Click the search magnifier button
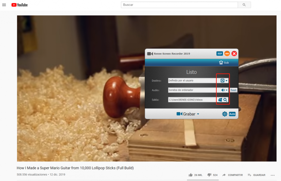Image resolution: width=281 pixels, height=181 pixels. 244,5
